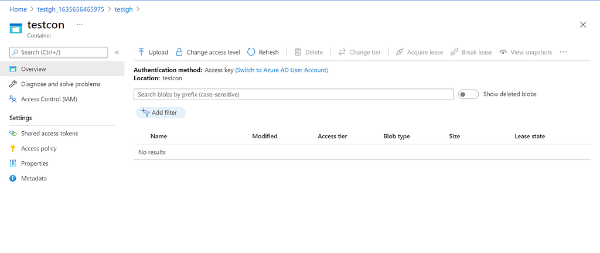The image size is (600, 253).
Task: Click the Break lease icon
Action: [454, 52]
